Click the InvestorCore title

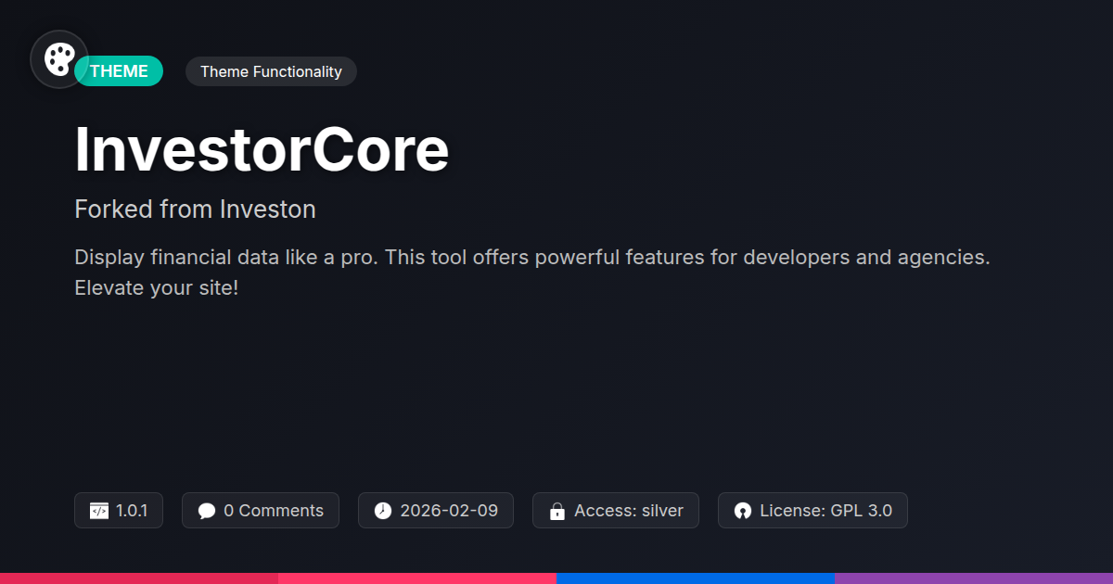262,149
